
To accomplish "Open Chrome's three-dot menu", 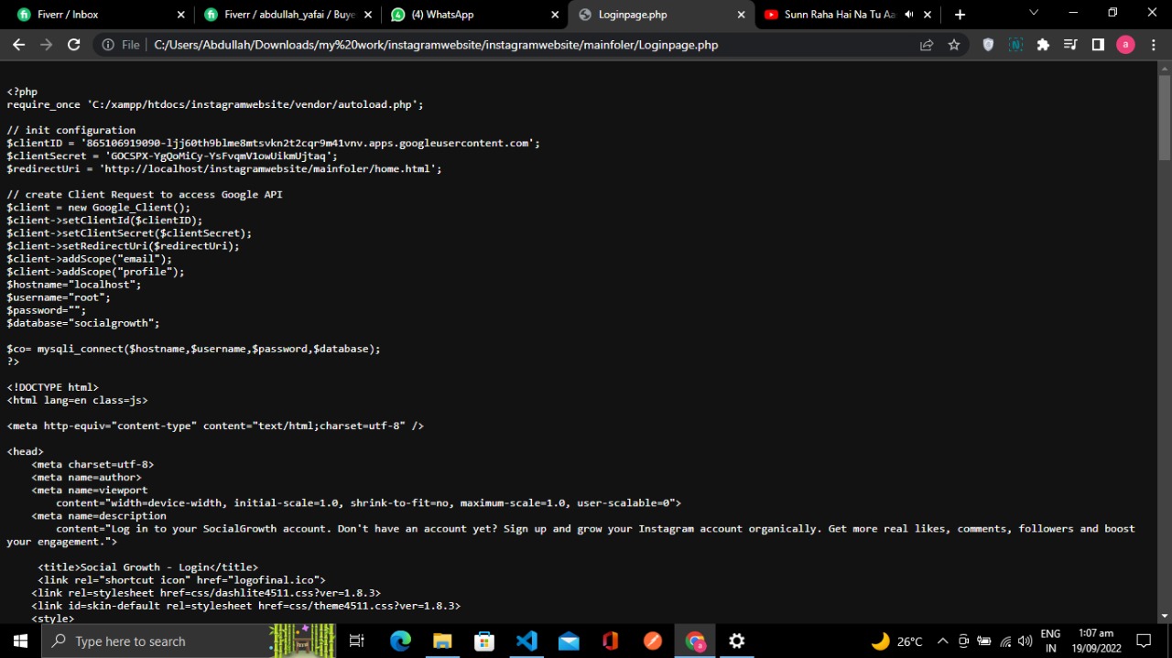I will click(x=1153, y=45).
